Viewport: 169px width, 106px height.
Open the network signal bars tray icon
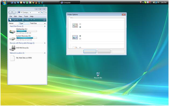[154, 2]
